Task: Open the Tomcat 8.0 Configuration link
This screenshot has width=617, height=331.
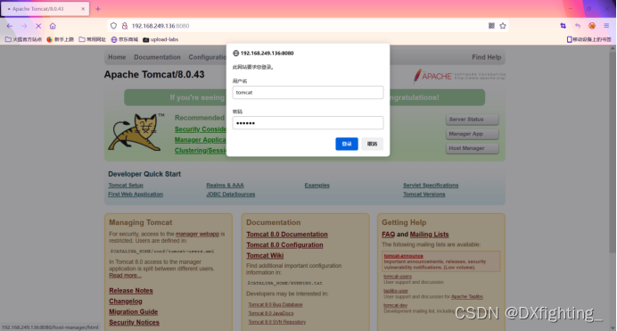Action: coord(284,244)
